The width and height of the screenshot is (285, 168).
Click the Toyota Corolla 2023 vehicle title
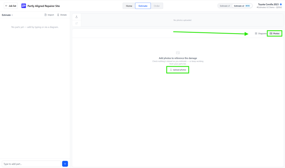268,4
